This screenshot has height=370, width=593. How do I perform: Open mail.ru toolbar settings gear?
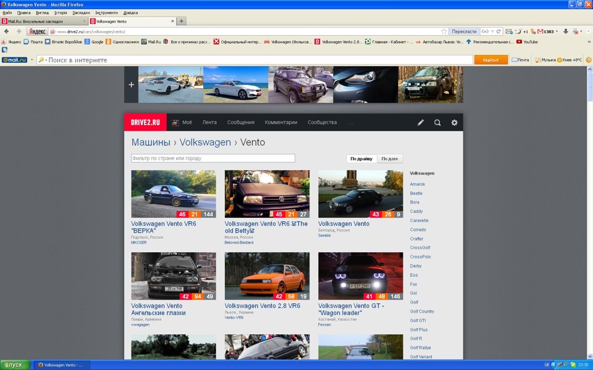pos(589,60)
